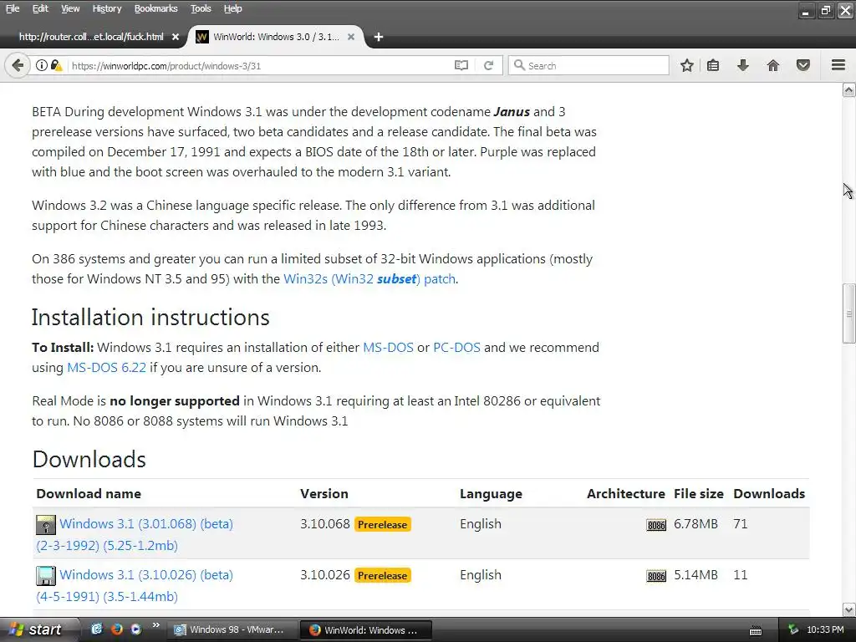856x642 pixels.
Task: Open the Windows Start menu
Action: click(x=38, y=630)
